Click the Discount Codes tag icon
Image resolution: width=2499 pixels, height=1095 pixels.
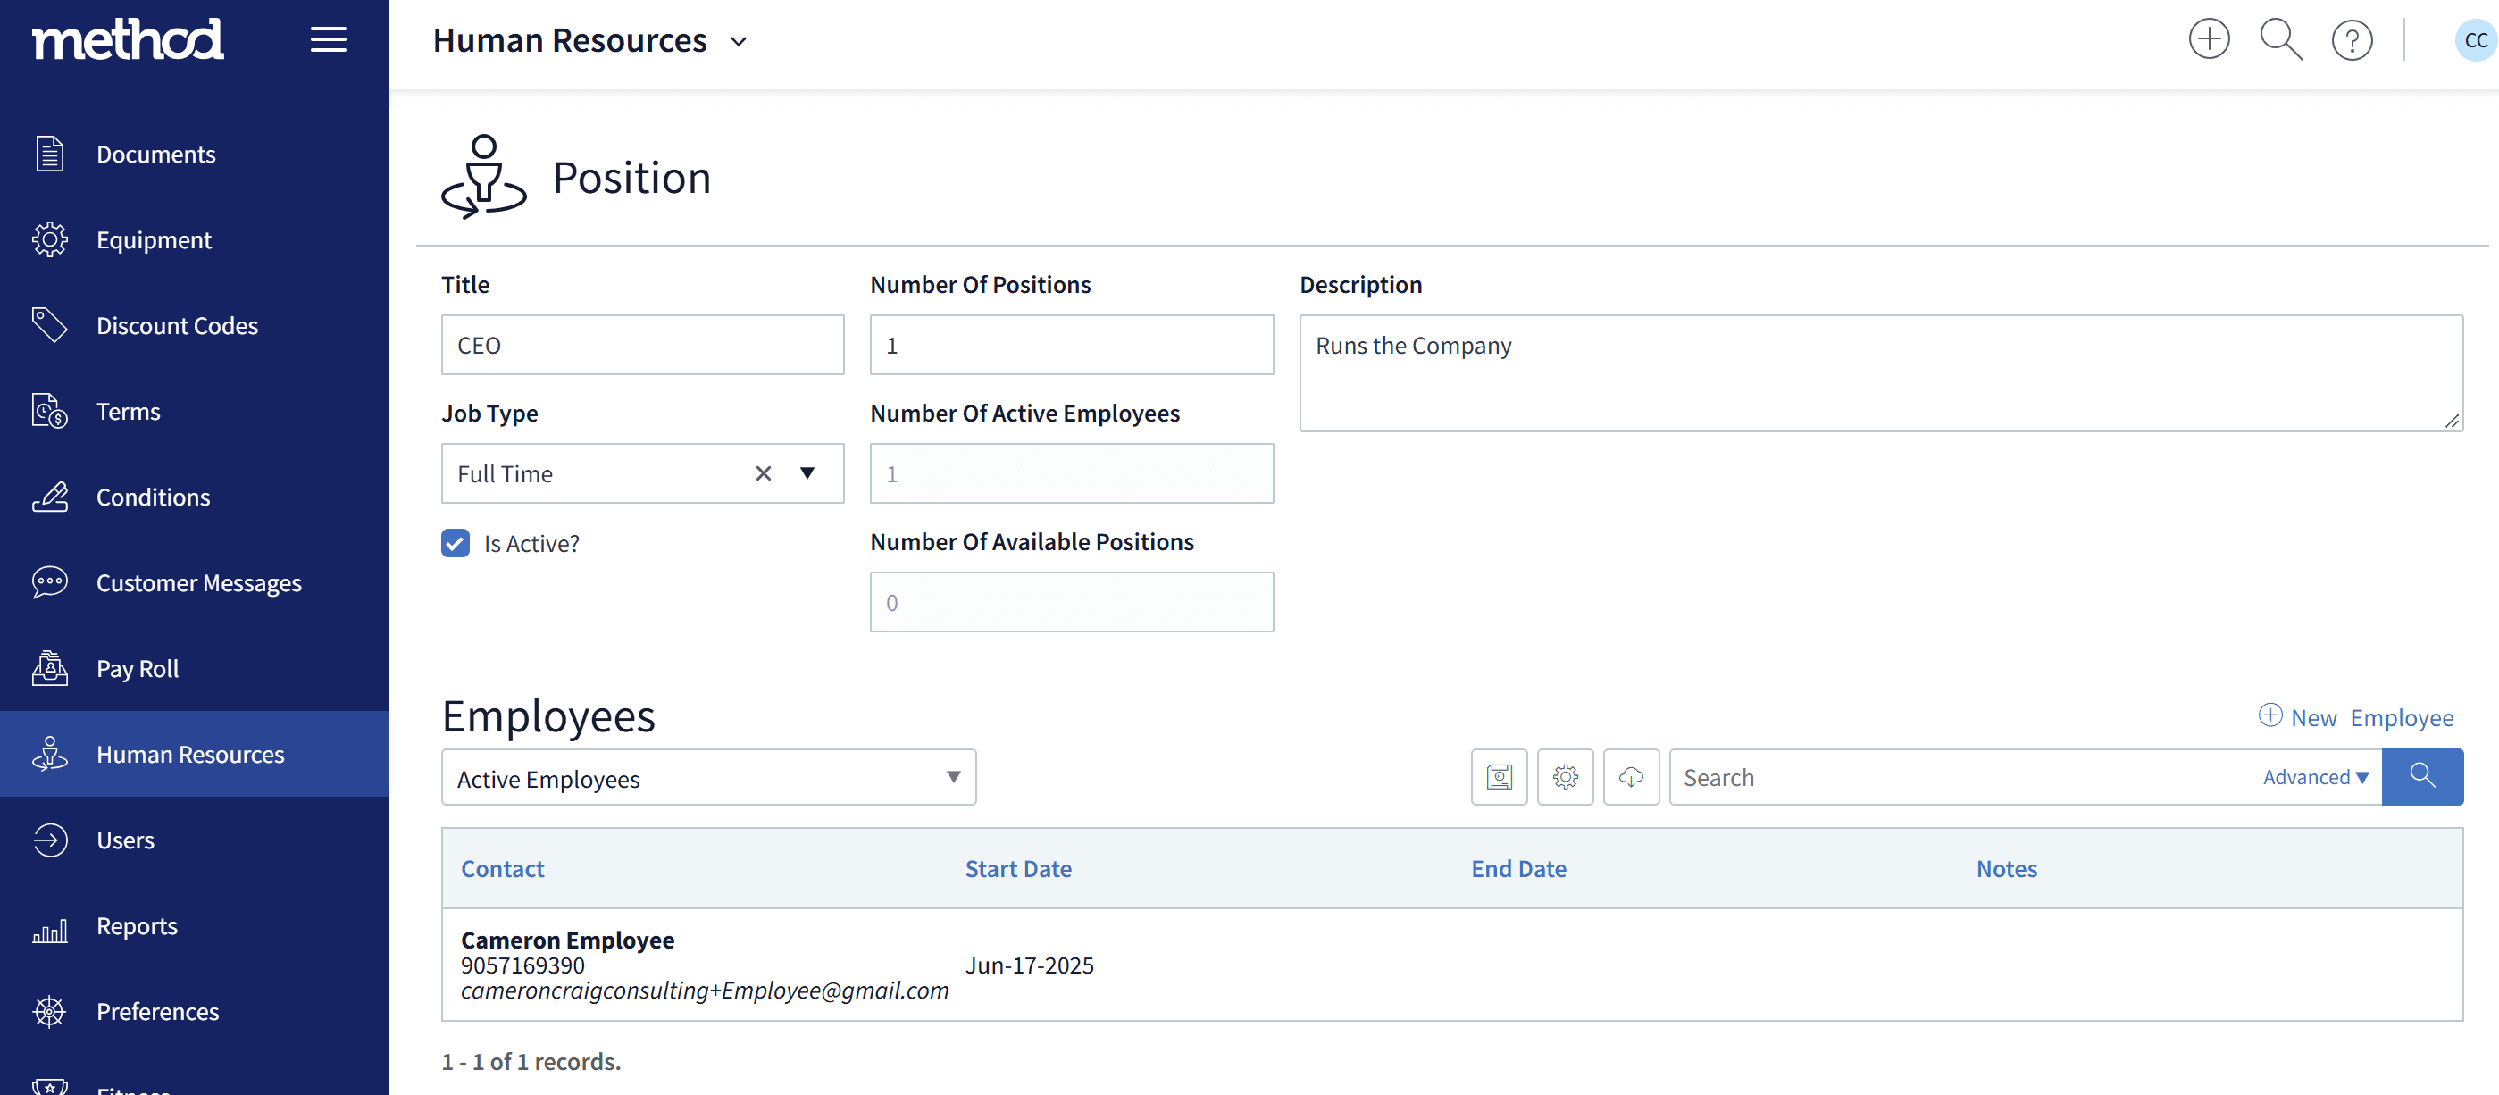tap(49, 325)
